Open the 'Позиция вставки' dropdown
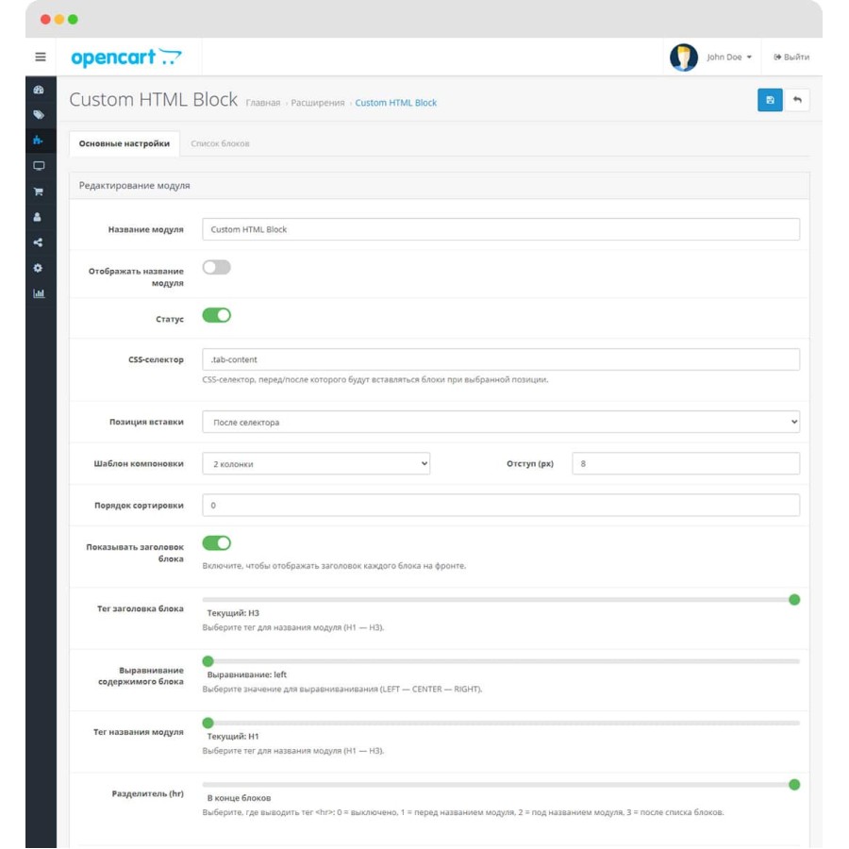Image resolution: width=849 pixels, height=849 pixels. [501, 422]
